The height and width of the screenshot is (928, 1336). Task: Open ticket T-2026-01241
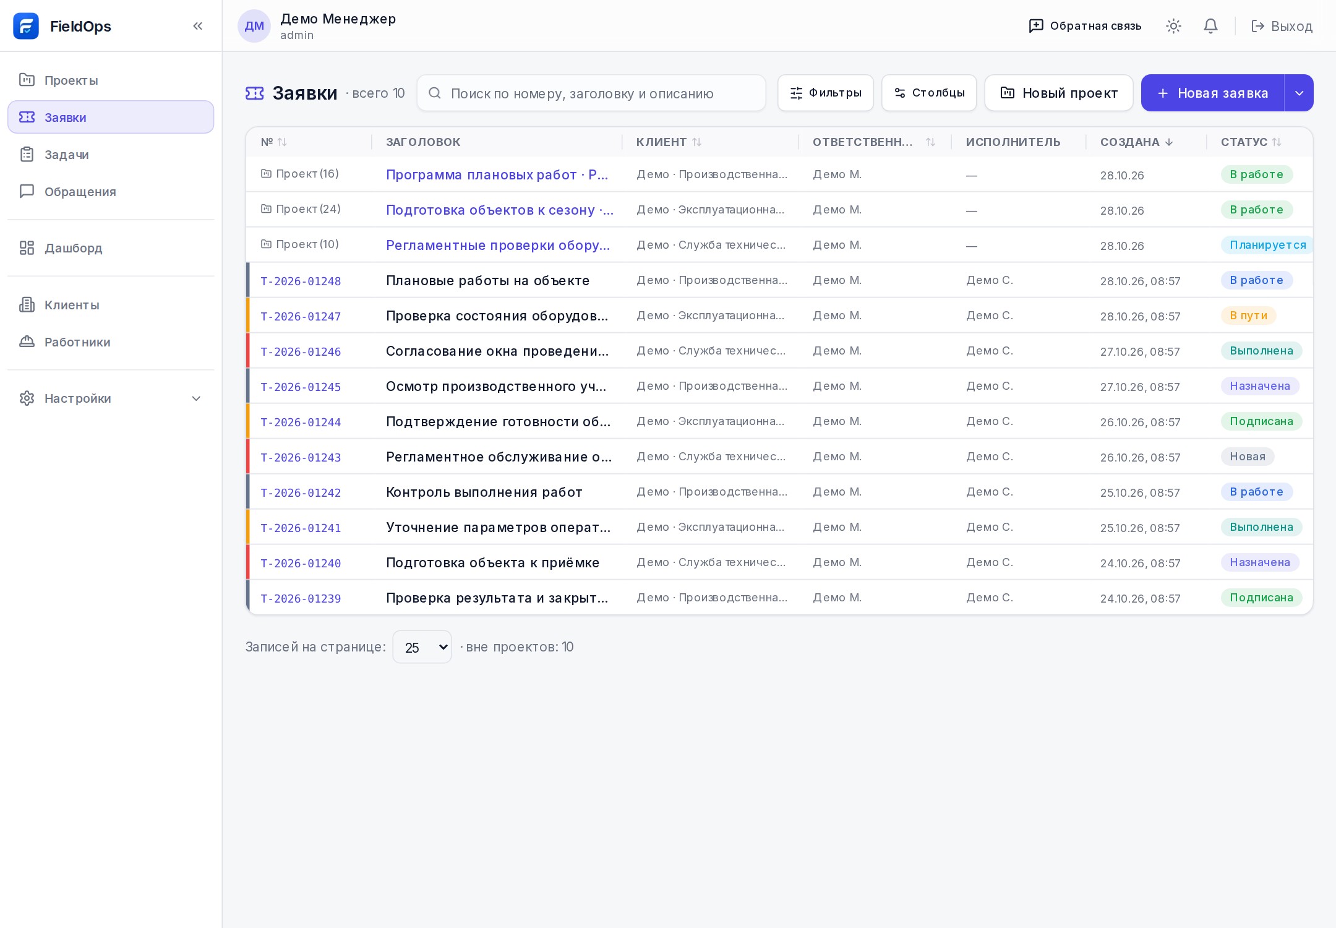(x=301, y=528)
